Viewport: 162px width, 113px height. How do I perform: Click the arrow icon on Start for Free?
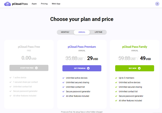(x=36, y=68)
